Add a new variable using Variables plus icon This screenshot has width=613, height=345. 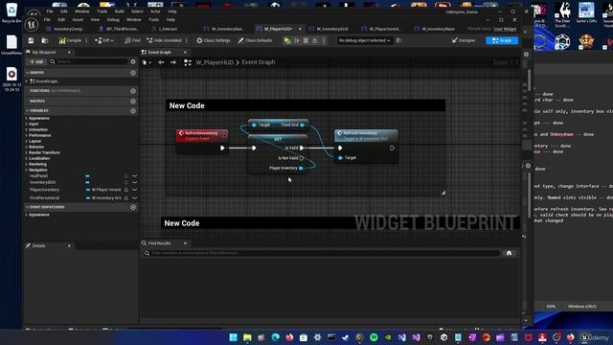pyautogui.click(x=133, y=111)
